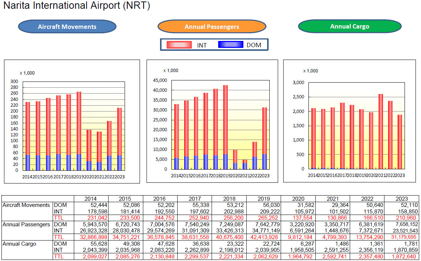Click the 2021 bar in Annual Cargo chart

[381, 131]
